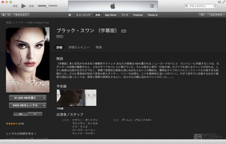Go to iTunes Store home icon
The height and width of the screenshot is (144, 226).
click(x=70, y=15)
